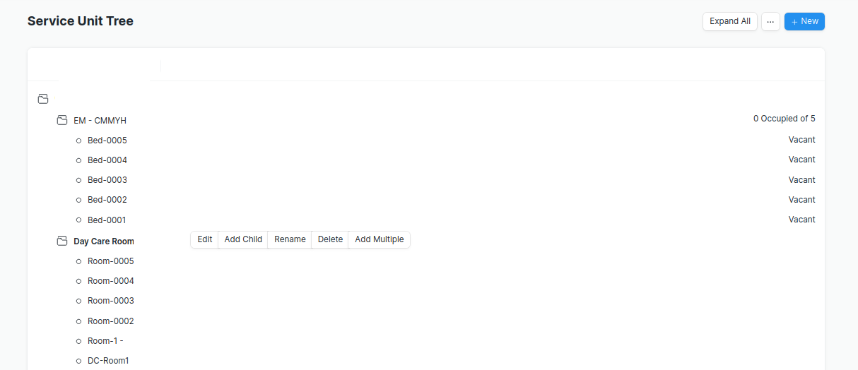Select the Bed-0004 circle icon
Image resolution: width=858 pixels, height=370 pixels.
78,160
